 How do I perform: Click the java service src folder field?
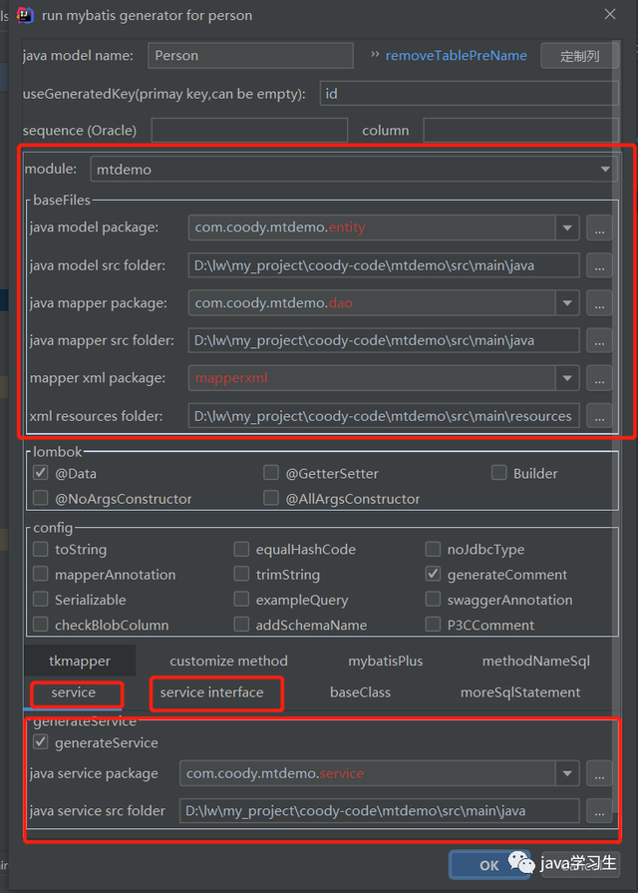(380, 811)
